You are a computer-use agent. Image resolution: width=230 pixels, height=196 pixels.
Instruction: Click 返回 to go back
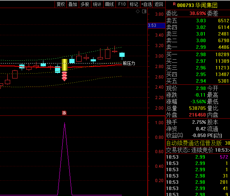coord(159,4)
